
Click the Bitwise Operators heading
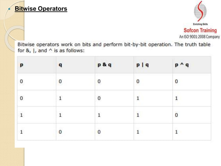tap(41, 9)
